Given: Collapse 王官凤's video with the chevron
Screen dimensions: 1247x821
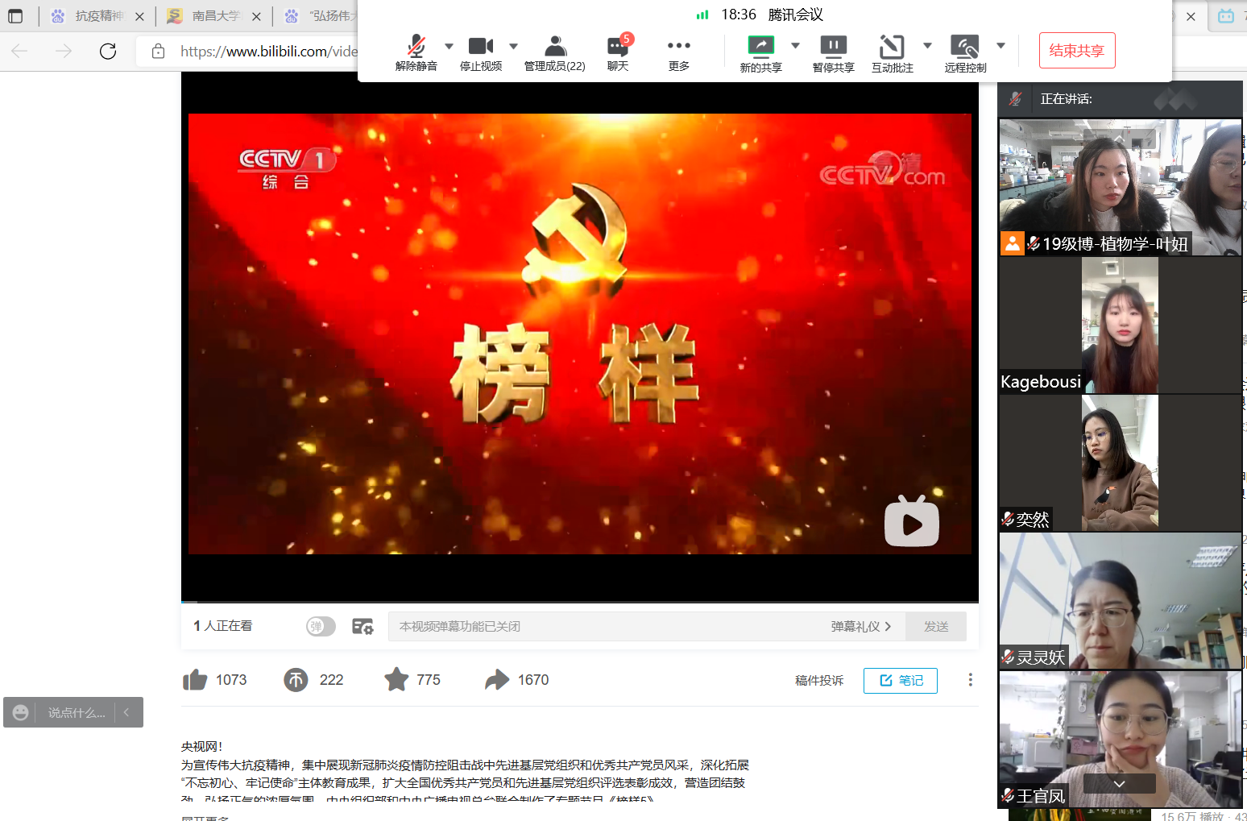Looking at the screenshot, I should tap(1120, 783).
